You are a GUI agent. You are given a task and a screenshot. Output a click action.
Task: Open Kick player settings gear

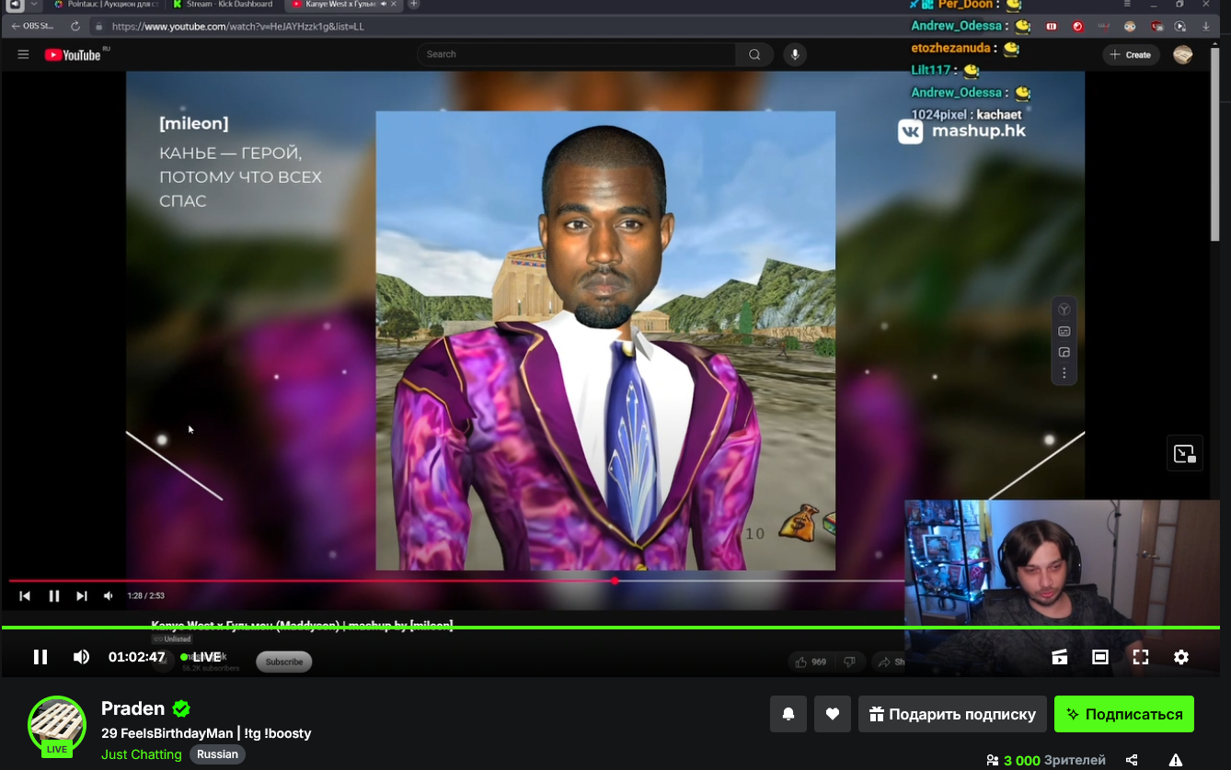1181,657
